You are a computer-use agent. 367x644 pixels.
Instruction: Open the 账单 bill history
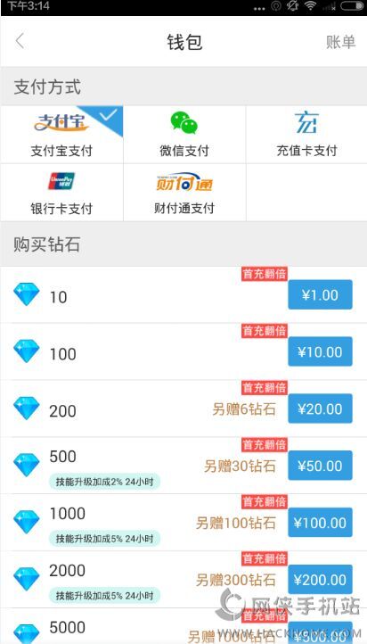coord(341,42)
